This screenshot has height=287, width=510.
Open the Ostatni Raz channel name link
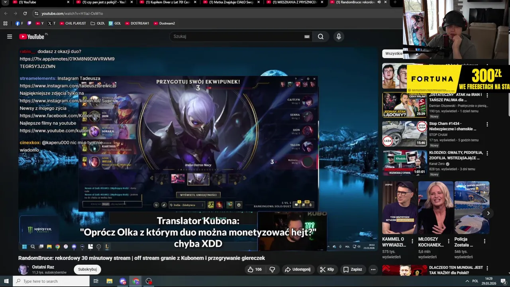[x=43, y=267]
